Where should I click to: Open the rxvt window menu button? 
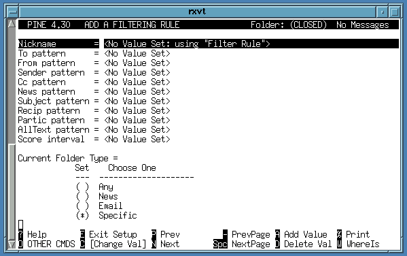12,12
